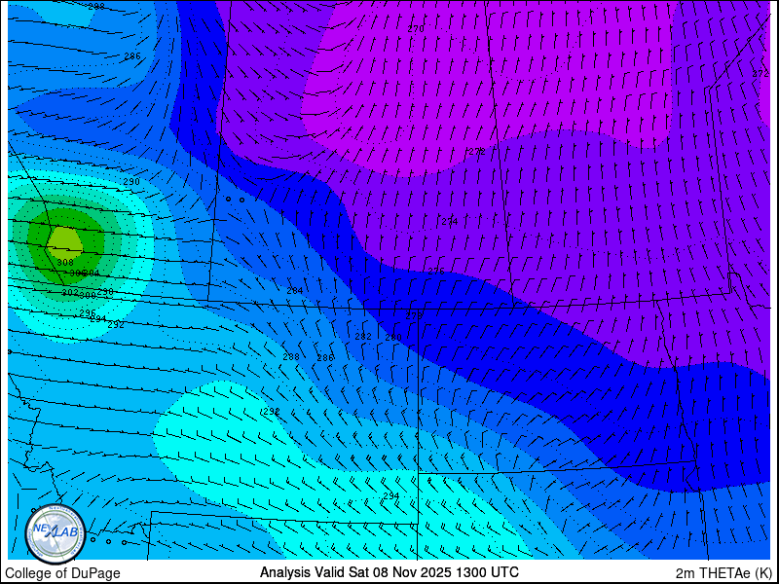Select the 'College of DuPage' text
This screenshot has height=584, width=779.
pyautogui.click(x=62, y=573)
